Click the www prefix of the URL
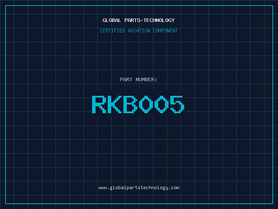This screenshot has height=209, width=278. (x=103, y=188)
